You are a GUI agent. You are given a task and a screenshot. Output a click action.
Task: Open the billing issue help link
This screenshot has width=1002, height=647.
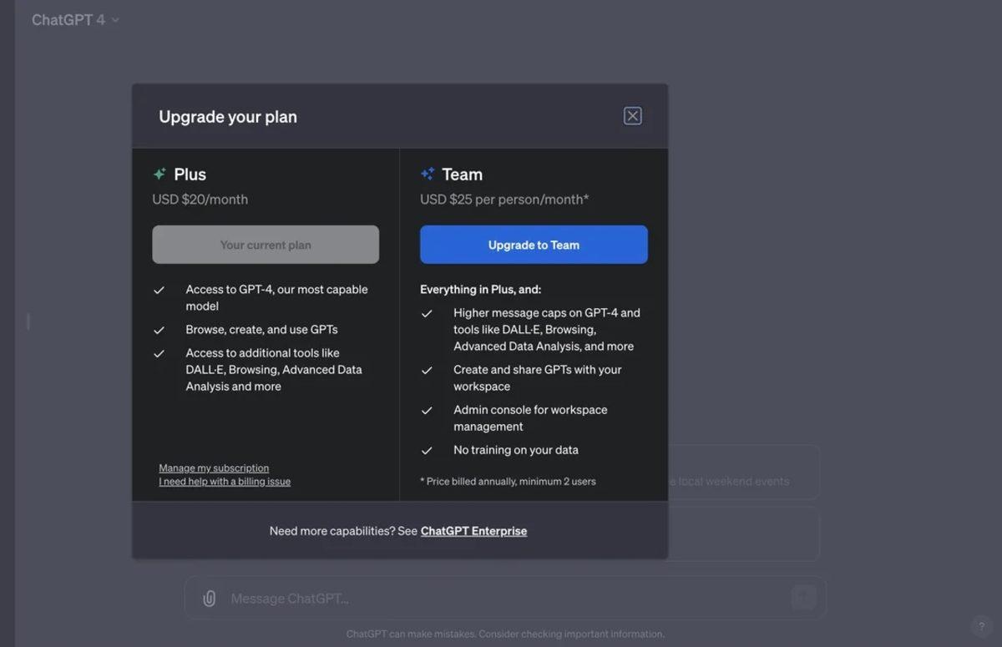pyautogui.click(x=225, y=482)
